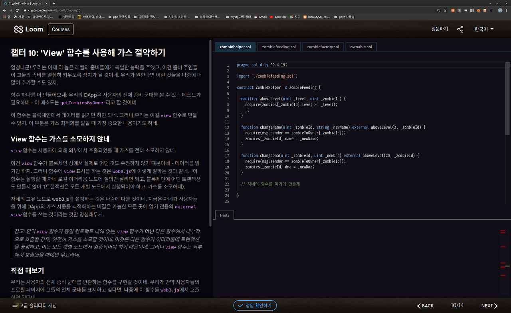Click the pragma solidity line in editor

(262, 65)
